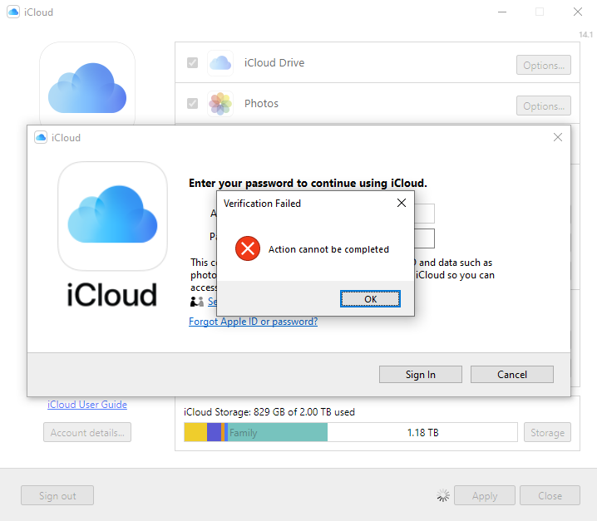Viewport: 597px width, 521px height.
Task: Click Apply button
Action: (x=484, y=495)
